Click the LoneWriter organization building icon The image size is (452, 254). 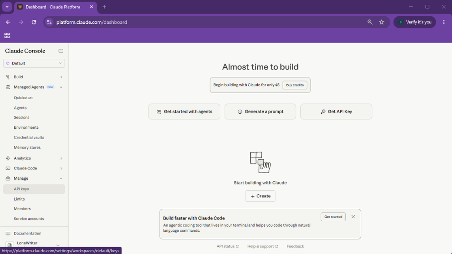click(x=10, y=245)
